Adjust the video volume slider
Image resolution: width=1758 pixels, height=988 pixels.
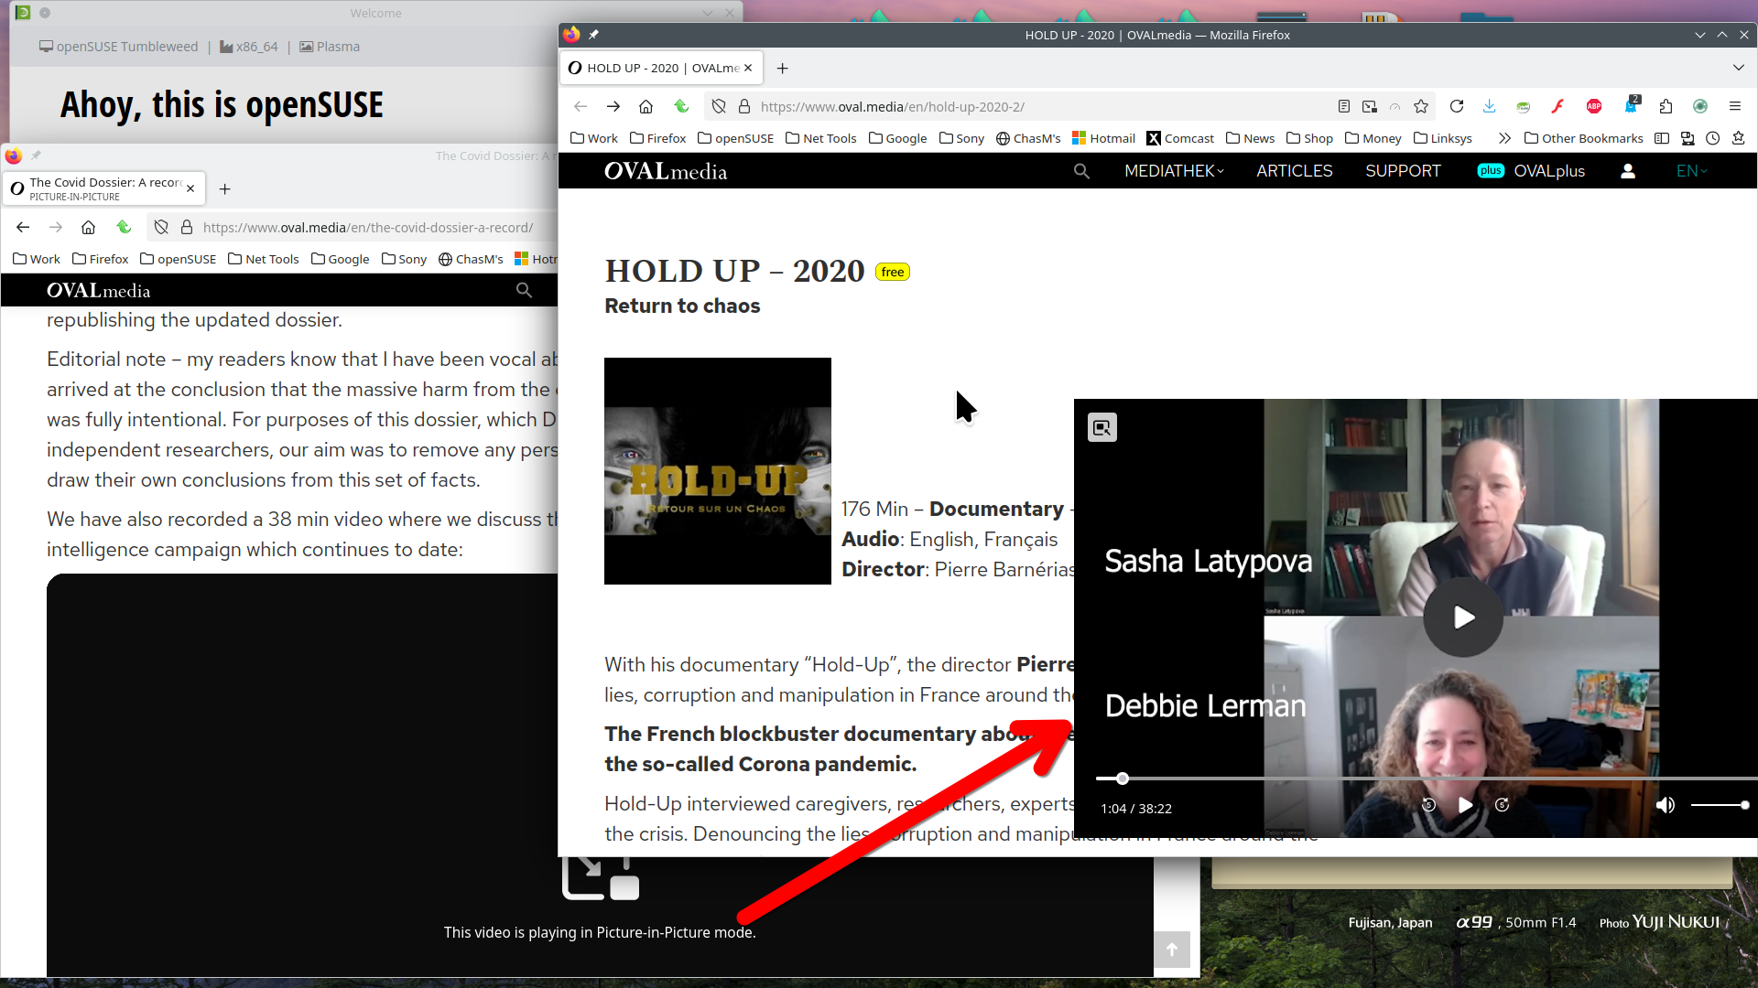(x=1720, y=805)
